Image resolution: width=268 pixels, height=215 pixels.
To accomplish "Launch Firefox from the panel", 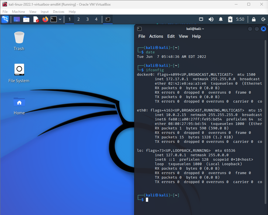I will (45, 19).
